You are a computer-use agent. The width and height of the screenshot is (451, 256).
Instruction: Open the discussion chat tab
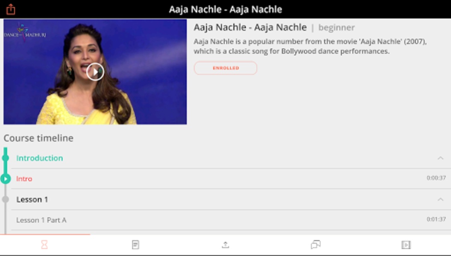click(316, 245)
